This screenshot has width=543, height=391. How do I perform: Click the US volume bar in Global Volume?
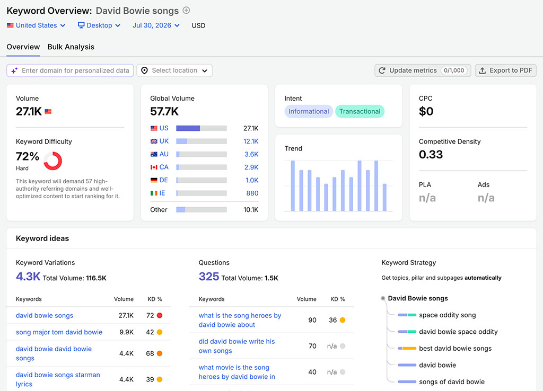coord(202,128)
